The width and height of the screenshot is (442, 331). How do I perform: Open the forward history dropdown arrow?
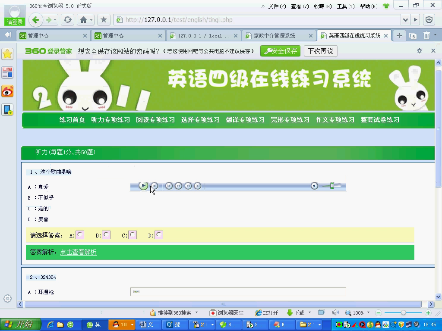pos(55,20)
